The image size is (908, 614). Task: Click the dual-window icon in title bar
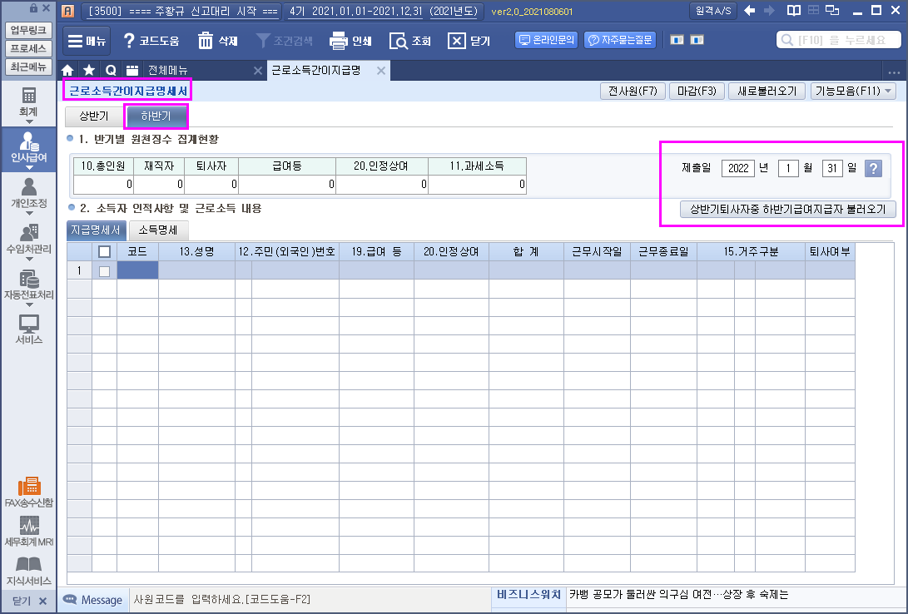(x=833, y=11)
